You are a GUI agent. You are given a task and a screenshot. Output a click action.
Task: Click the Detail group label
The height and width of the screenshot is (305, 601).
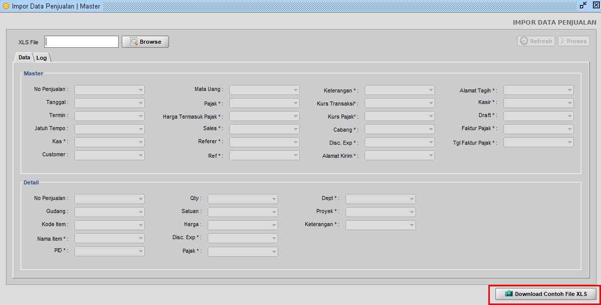click(x=31, y=182)
